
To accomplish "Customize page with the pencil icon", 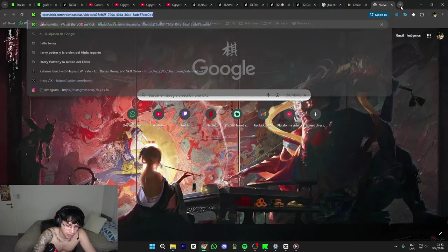I will (x=440, y=233).
